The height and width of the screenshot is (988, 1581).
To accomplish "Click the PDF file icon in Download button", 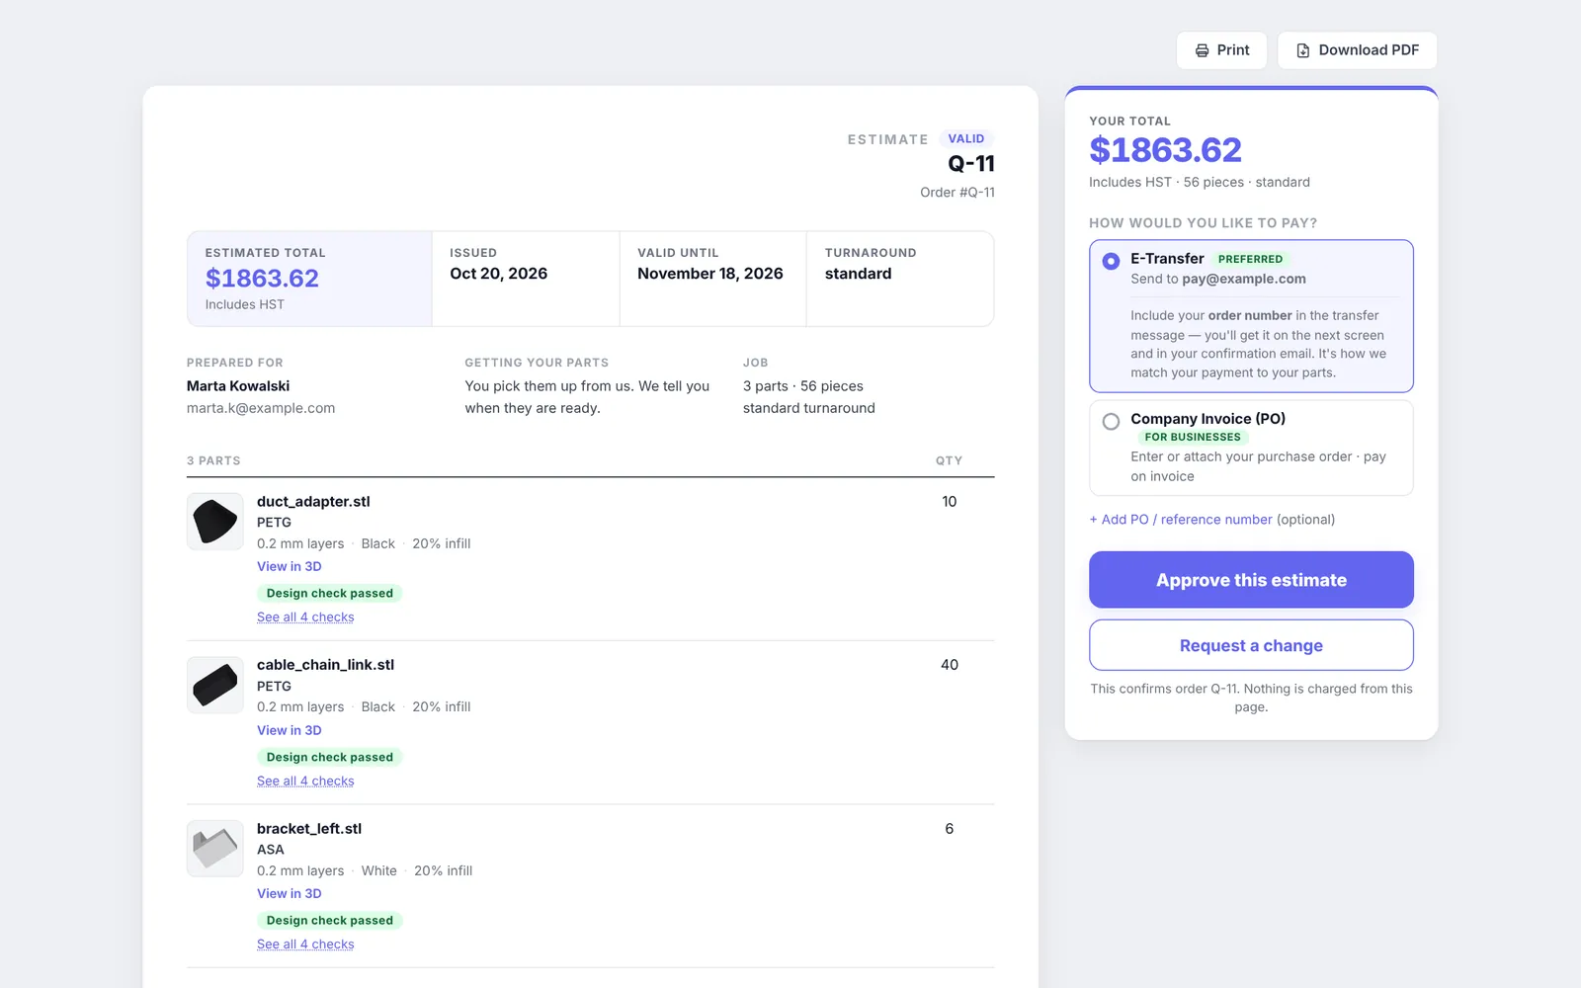I will tap(1303, 50).
